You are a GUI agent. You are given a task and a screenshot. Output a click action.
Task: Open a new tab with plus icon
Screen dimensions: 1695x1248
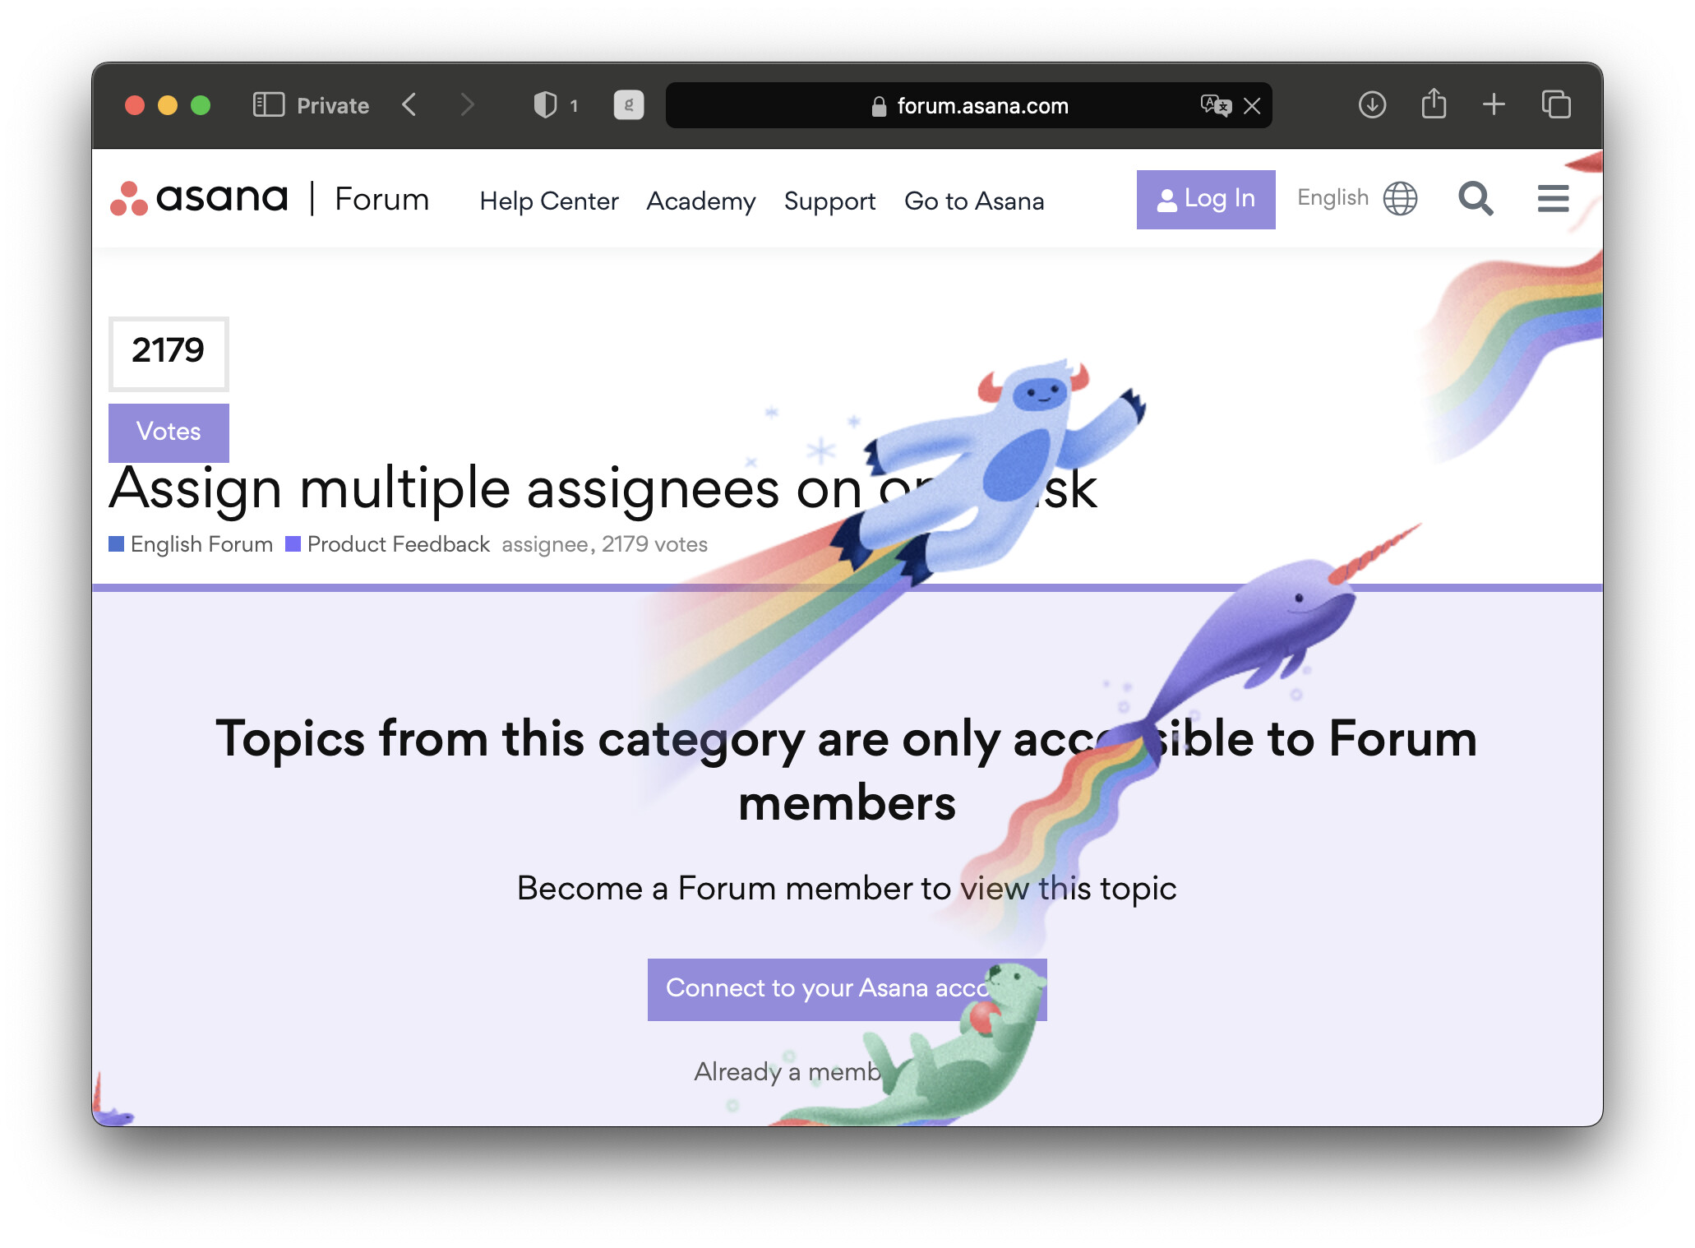click(x=1494, y=105)
